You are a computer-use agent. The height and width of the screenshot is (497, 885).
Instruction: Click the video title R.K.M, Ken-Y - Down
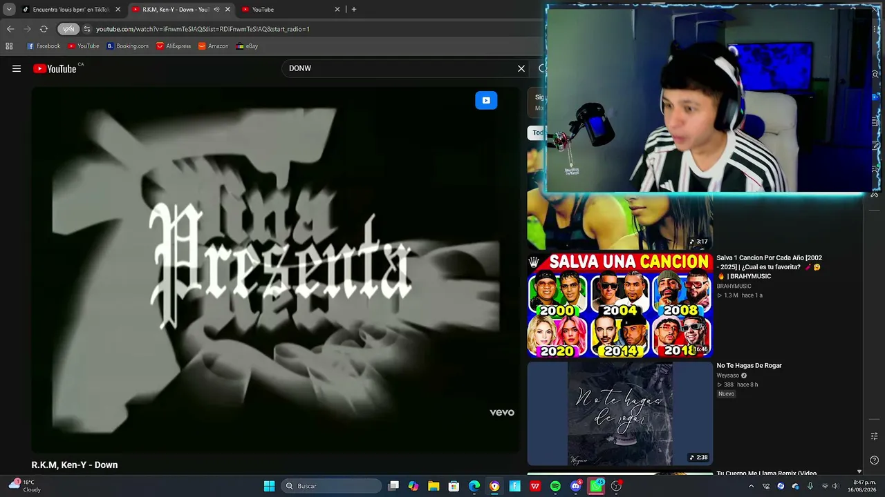[x=75, y=465]
